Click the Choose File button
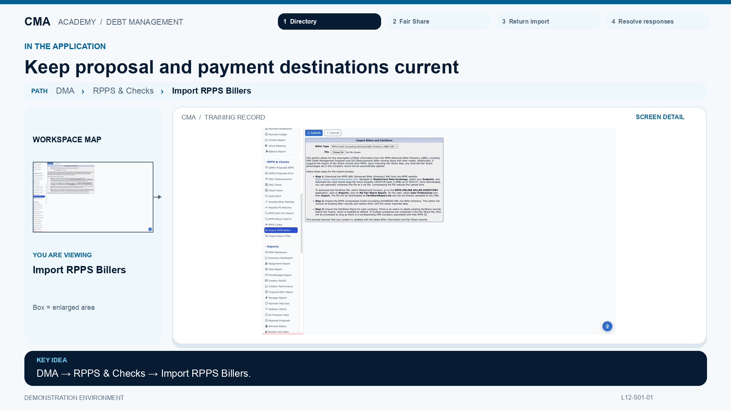The width and height of the screenshot is (731, 411). point(338,152)
